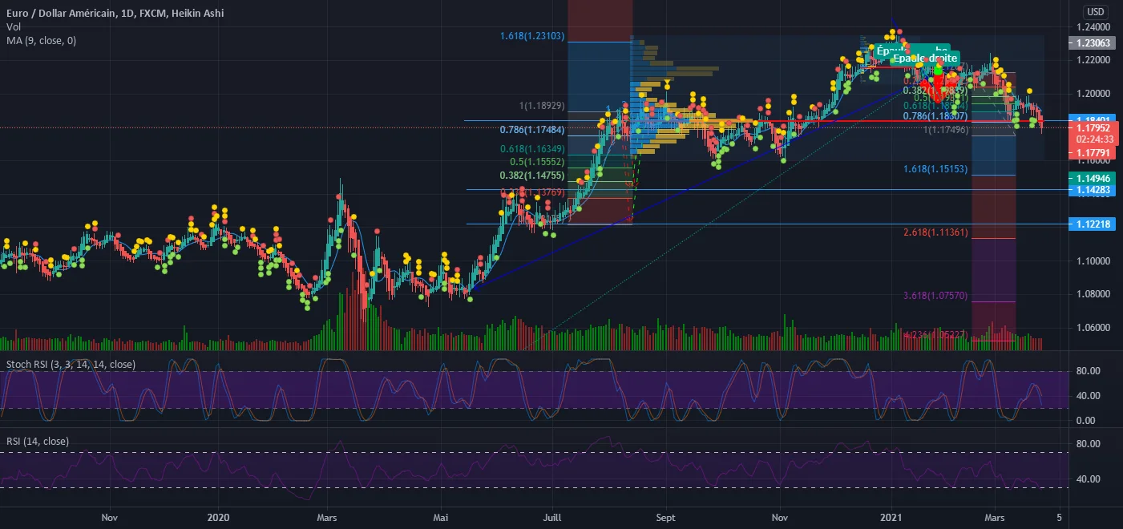Click 1.22000 on the price axis

[x=1094, y=60]
